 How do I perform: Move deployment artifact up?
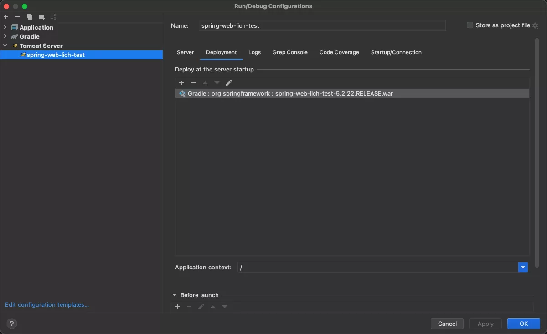click(x=205, y=83)
